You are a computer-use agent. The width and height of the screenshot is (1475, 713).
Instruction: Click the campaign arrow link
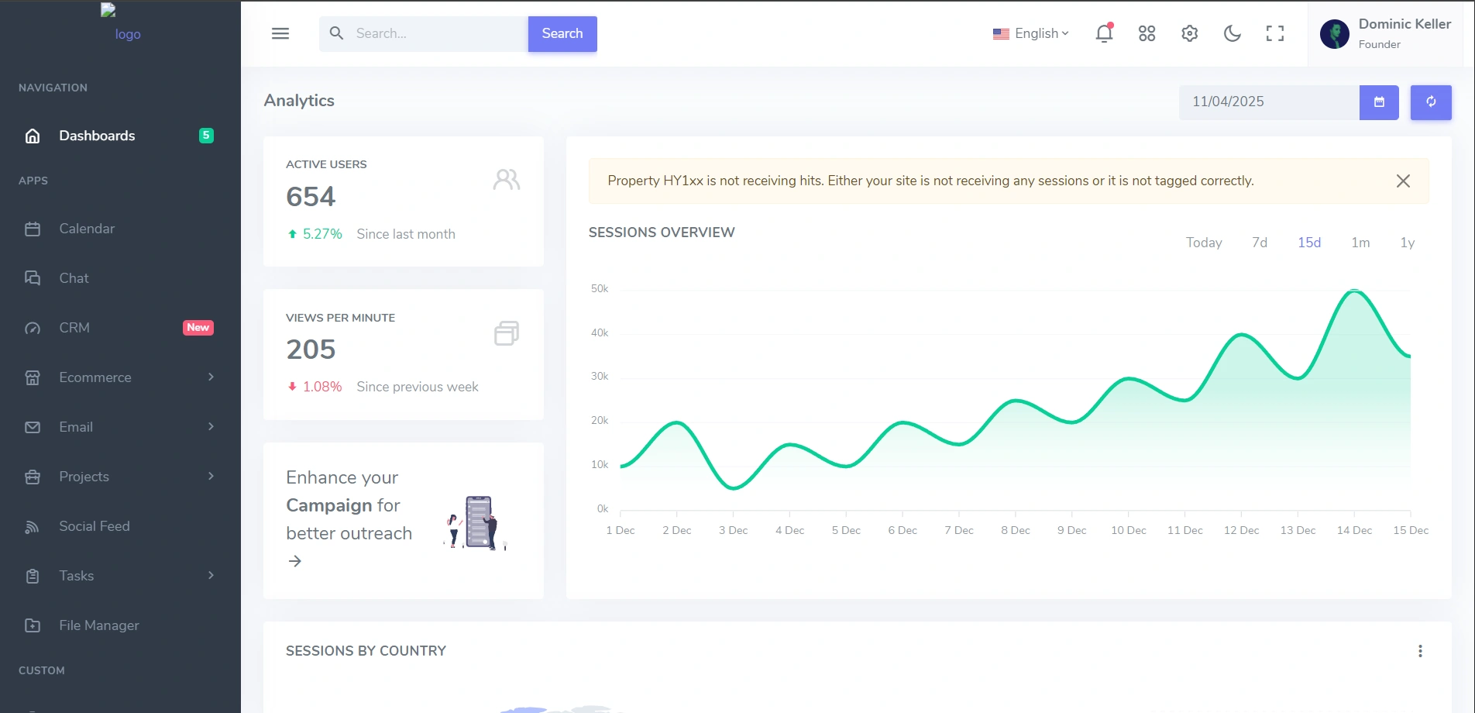click(295, 561)
